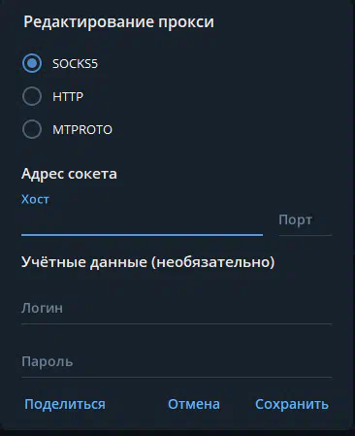Viewport: 355px width, 436px height.
Task: Click the Адрес сокета section heading
Action: click(69, 174)
